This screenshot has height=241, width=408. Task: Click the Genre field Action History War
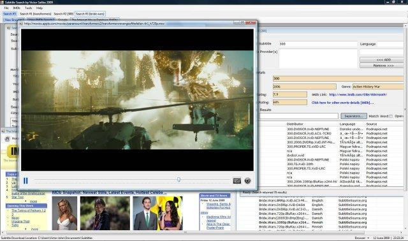[377, 87]
